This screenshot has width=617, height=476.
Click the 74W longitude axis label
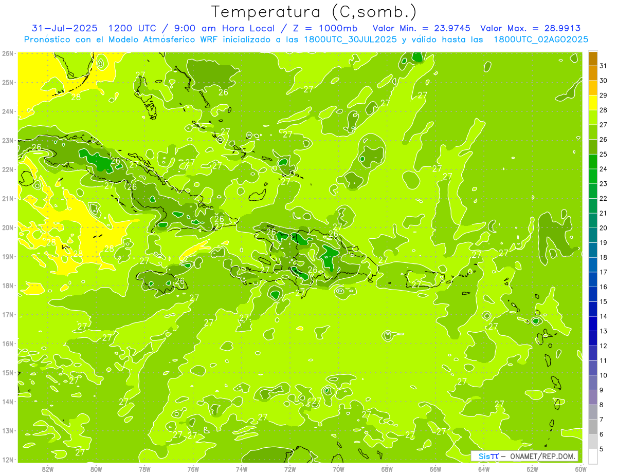[x=242, y=469]
